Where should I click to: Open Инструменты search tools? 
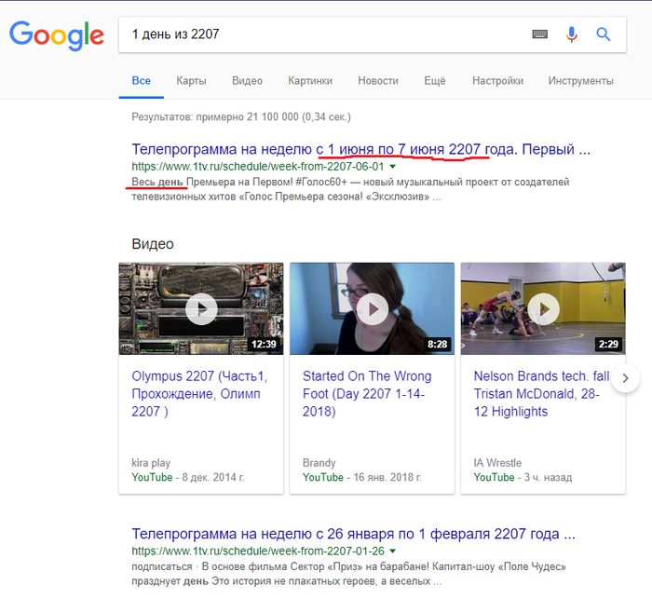click(x=580, y=81)
